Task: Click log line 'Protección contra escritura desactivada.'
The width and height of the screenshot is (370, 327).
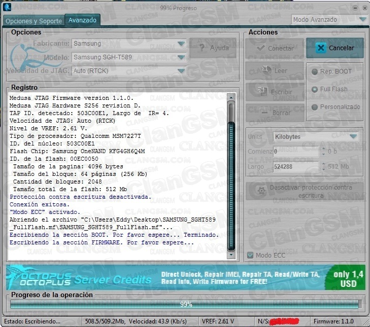Action: click(80, 197)
